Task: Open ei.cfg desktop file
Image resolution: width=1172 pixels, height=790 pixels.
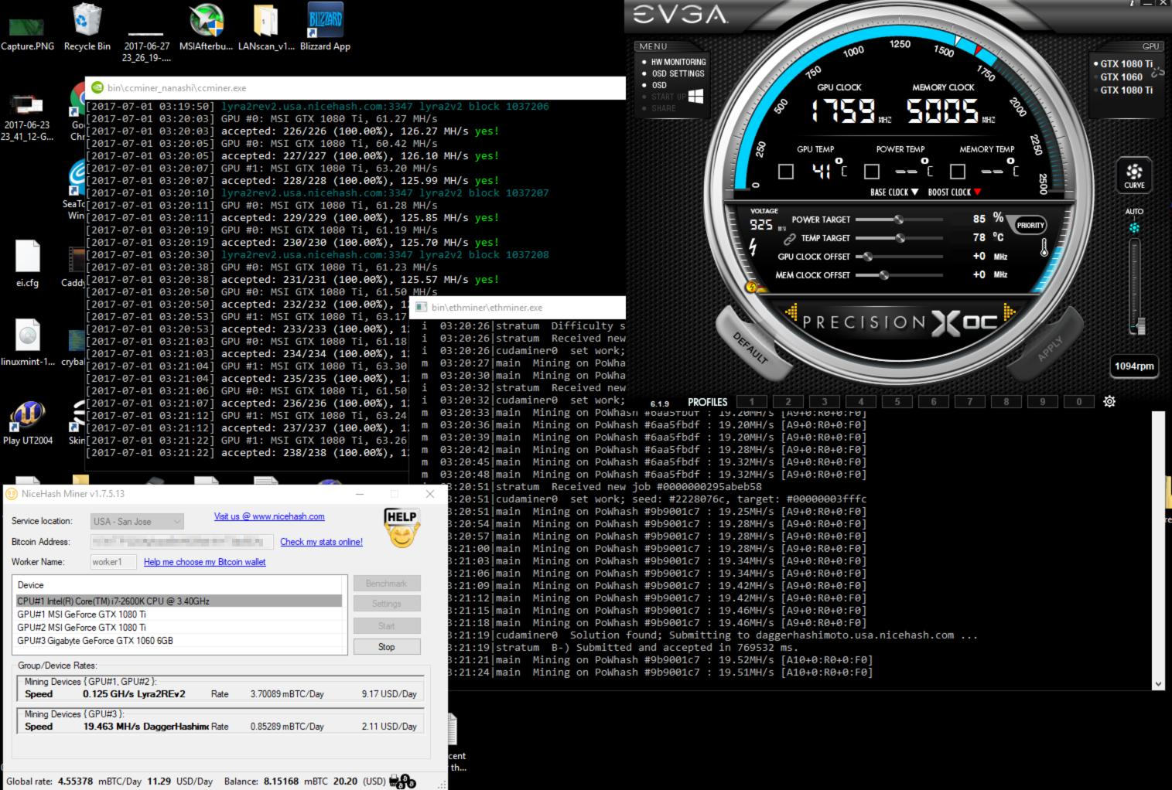Action: (x=28, y=264)
